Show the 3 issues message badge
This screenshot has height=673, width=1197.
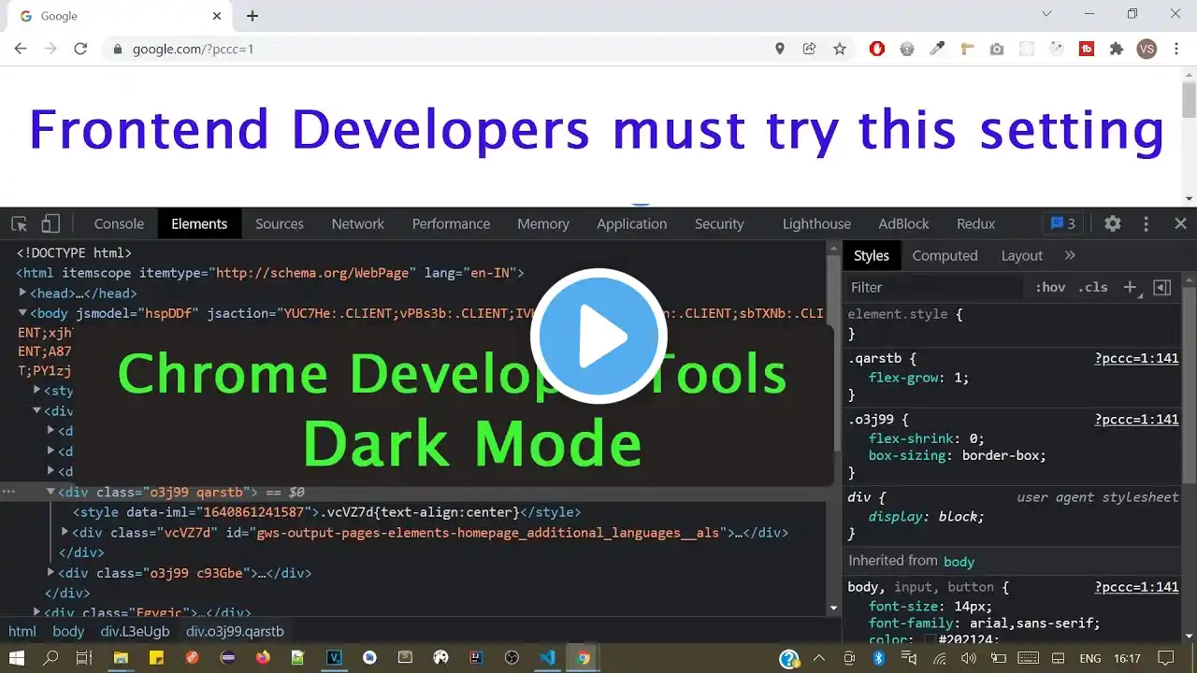pos(1062,223)
